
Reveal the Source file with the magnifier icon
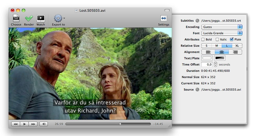point(197,90)
